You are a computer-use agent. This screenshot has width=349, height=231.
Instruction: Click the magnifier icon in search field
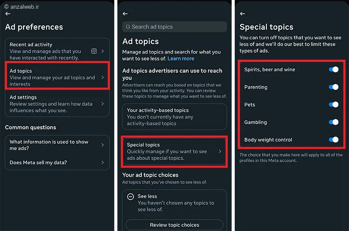click(x=128, y=27)
